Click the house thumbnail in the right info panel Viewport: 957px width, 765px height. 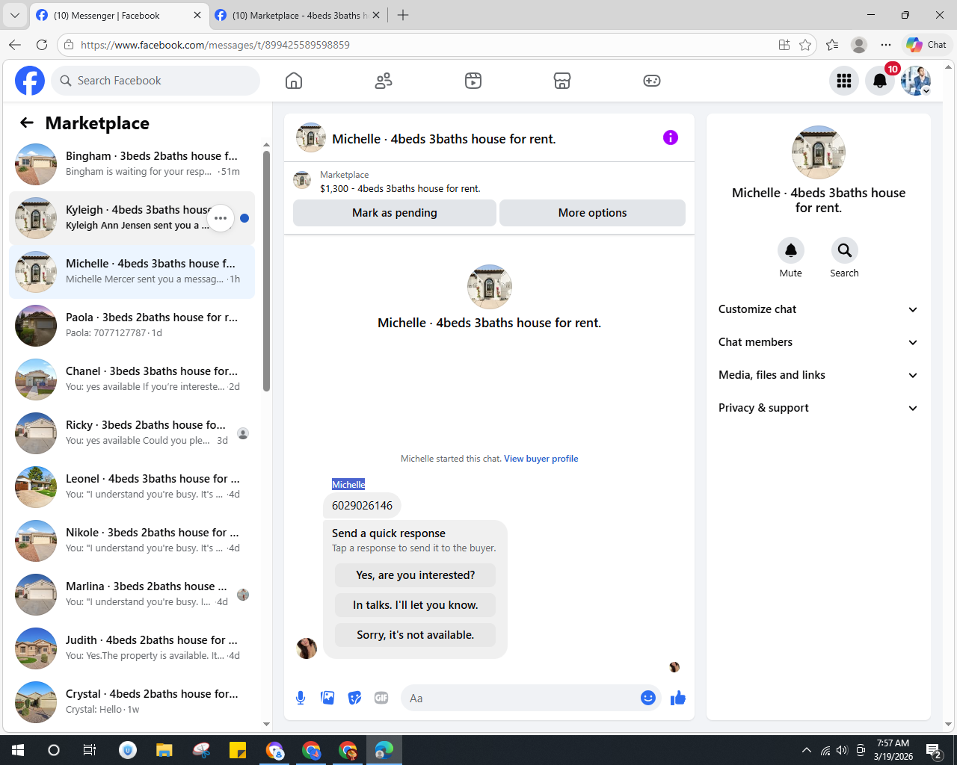[819, 152]
